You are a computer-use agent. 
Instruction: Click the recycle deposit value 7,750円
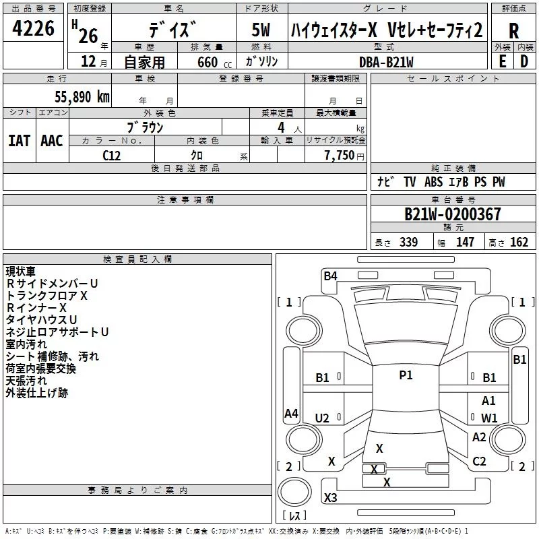point(344,155)
